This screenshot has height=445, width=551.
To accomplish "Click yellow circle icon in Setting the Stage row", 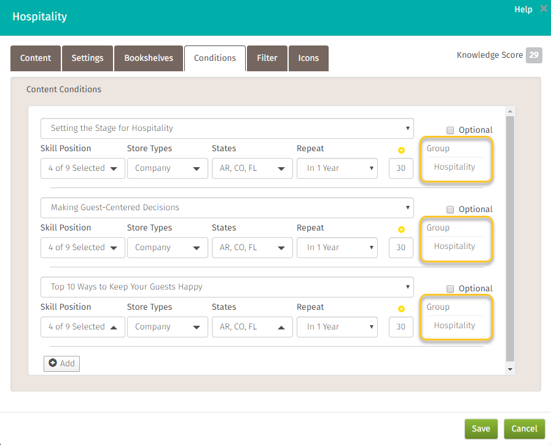I will click(x=401, y=150).
